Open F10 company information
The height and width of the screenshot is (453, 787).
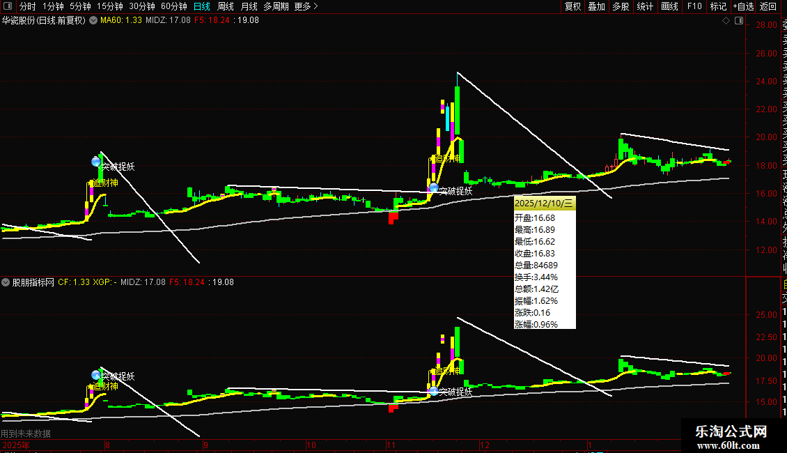tap(694, 6)
